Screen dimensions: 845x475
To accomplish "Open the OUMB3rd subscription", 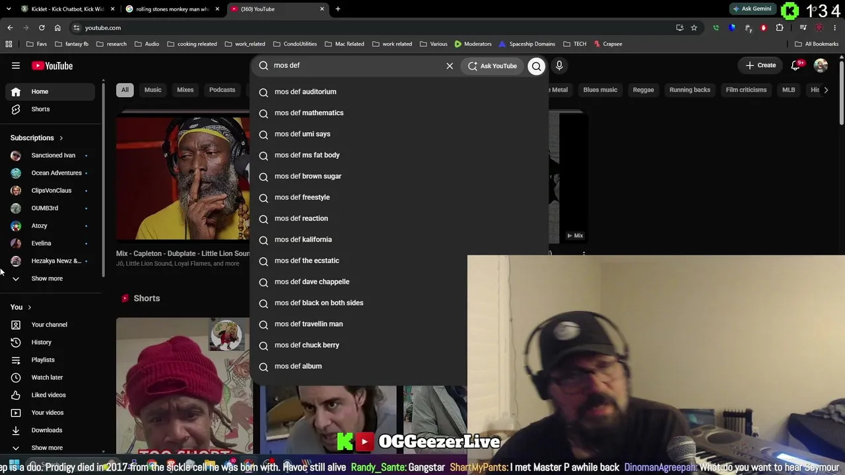I will coord(51,208).
